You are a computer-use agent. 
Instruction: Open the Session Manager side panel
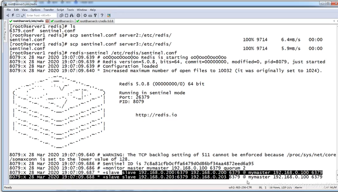5,31
